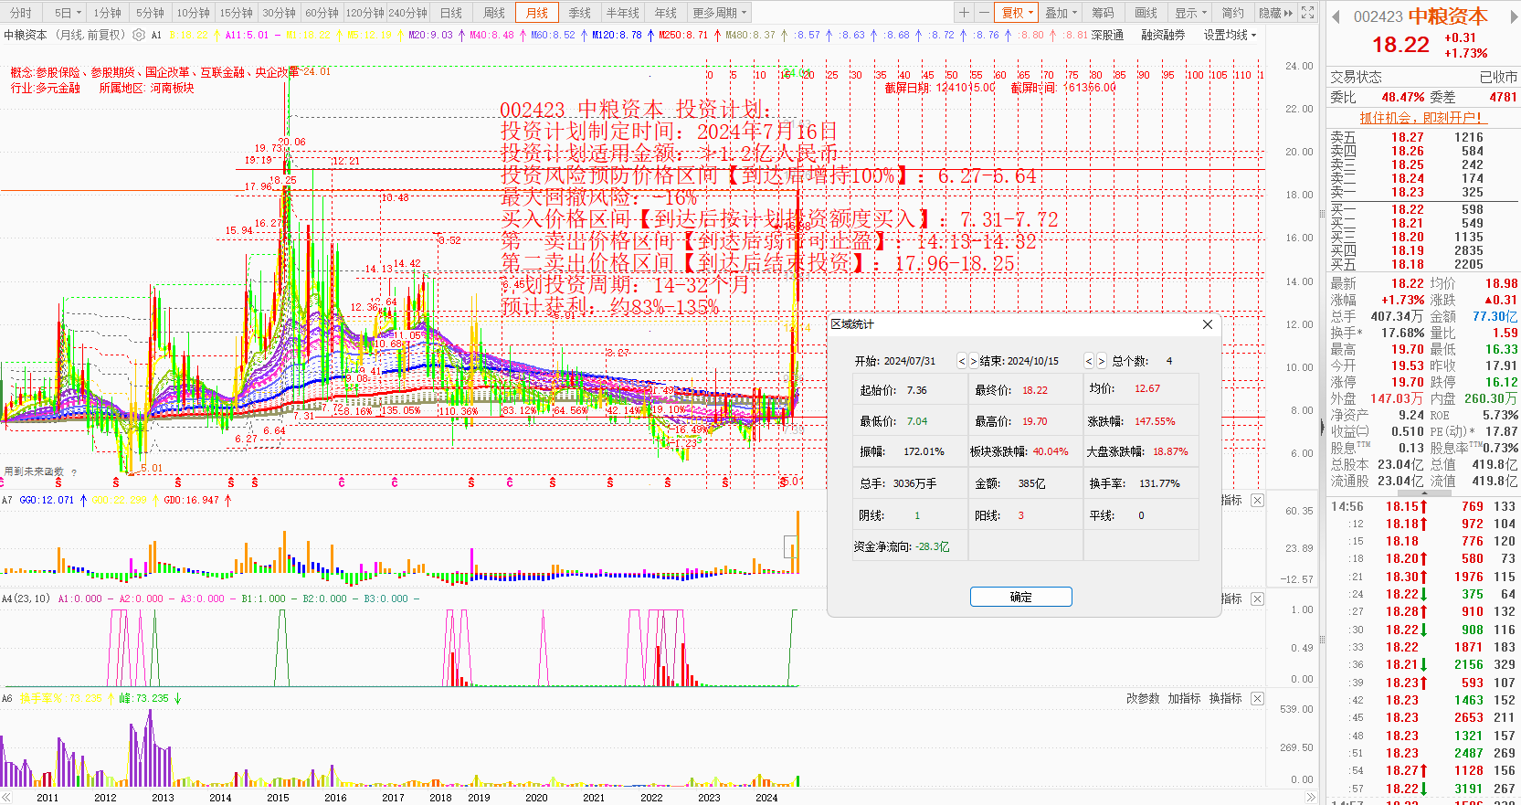Open 设置均线 moving average dropdown

1230,35
